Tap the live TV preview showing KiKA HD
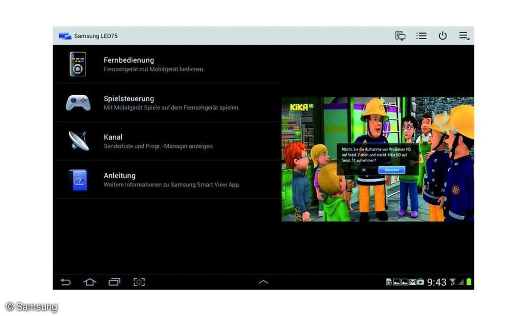This screenshot has width=527, height=316. pos(378,159)
